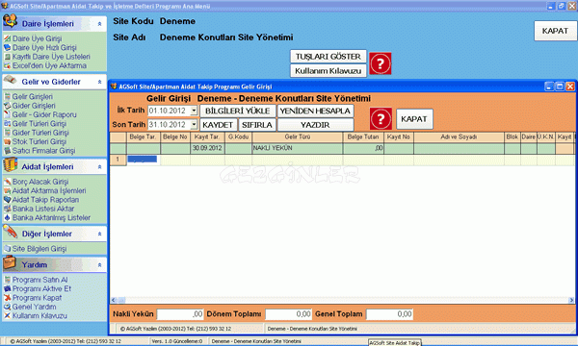This screenshot has width=578, height=346.
Task: Open the Son Tarih date dropdown
Action: coord(194,125)
